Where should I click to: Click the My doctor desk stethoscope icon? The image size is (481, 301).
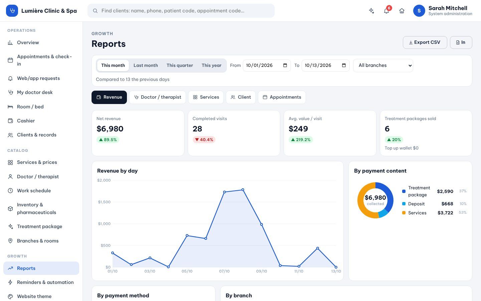click(x=10, y=92)
